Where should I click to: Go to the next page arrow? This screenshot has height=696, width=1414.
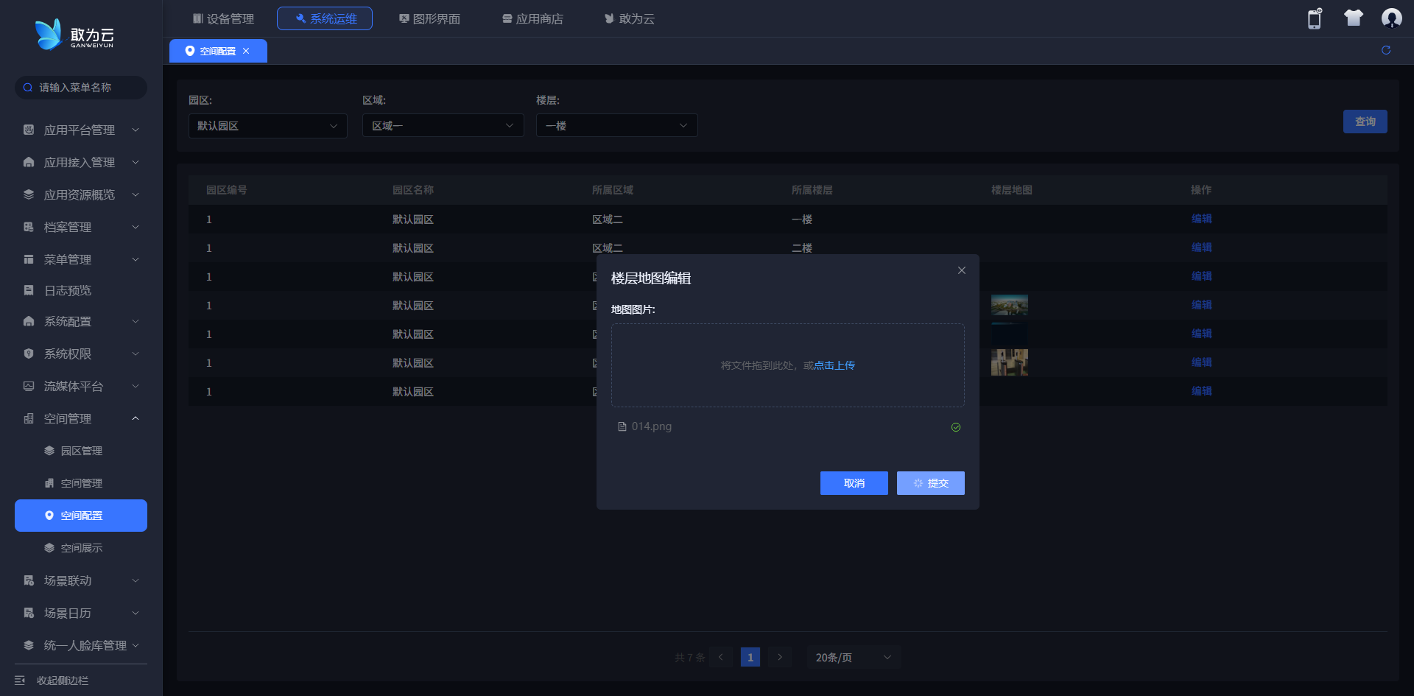coord(780,657)
